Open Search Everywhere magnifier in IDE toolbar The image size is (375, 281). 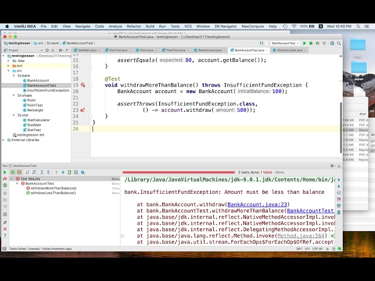coord(339,43)
